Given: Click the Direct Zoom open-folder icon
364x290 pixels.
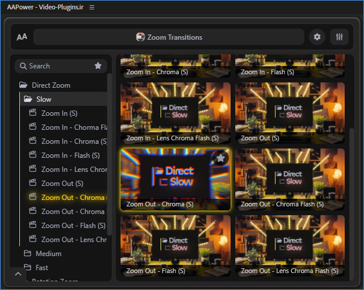Looking at the screenshot, I should (x=23, y=85).
